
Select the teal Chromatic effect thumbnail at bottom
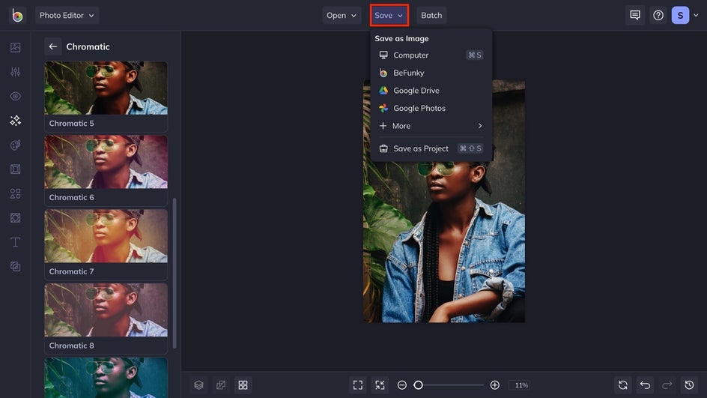coord(106,378)
